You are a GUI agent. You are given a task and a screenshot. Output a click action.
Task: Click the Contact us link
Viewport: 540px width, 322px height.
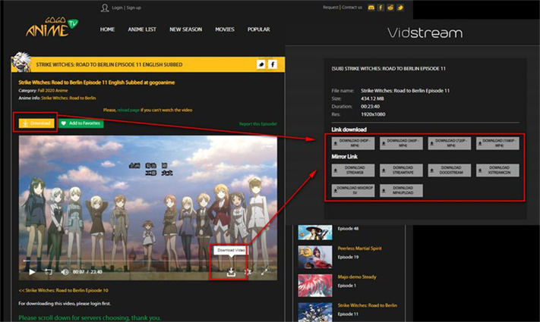click(x=352, y=8)
